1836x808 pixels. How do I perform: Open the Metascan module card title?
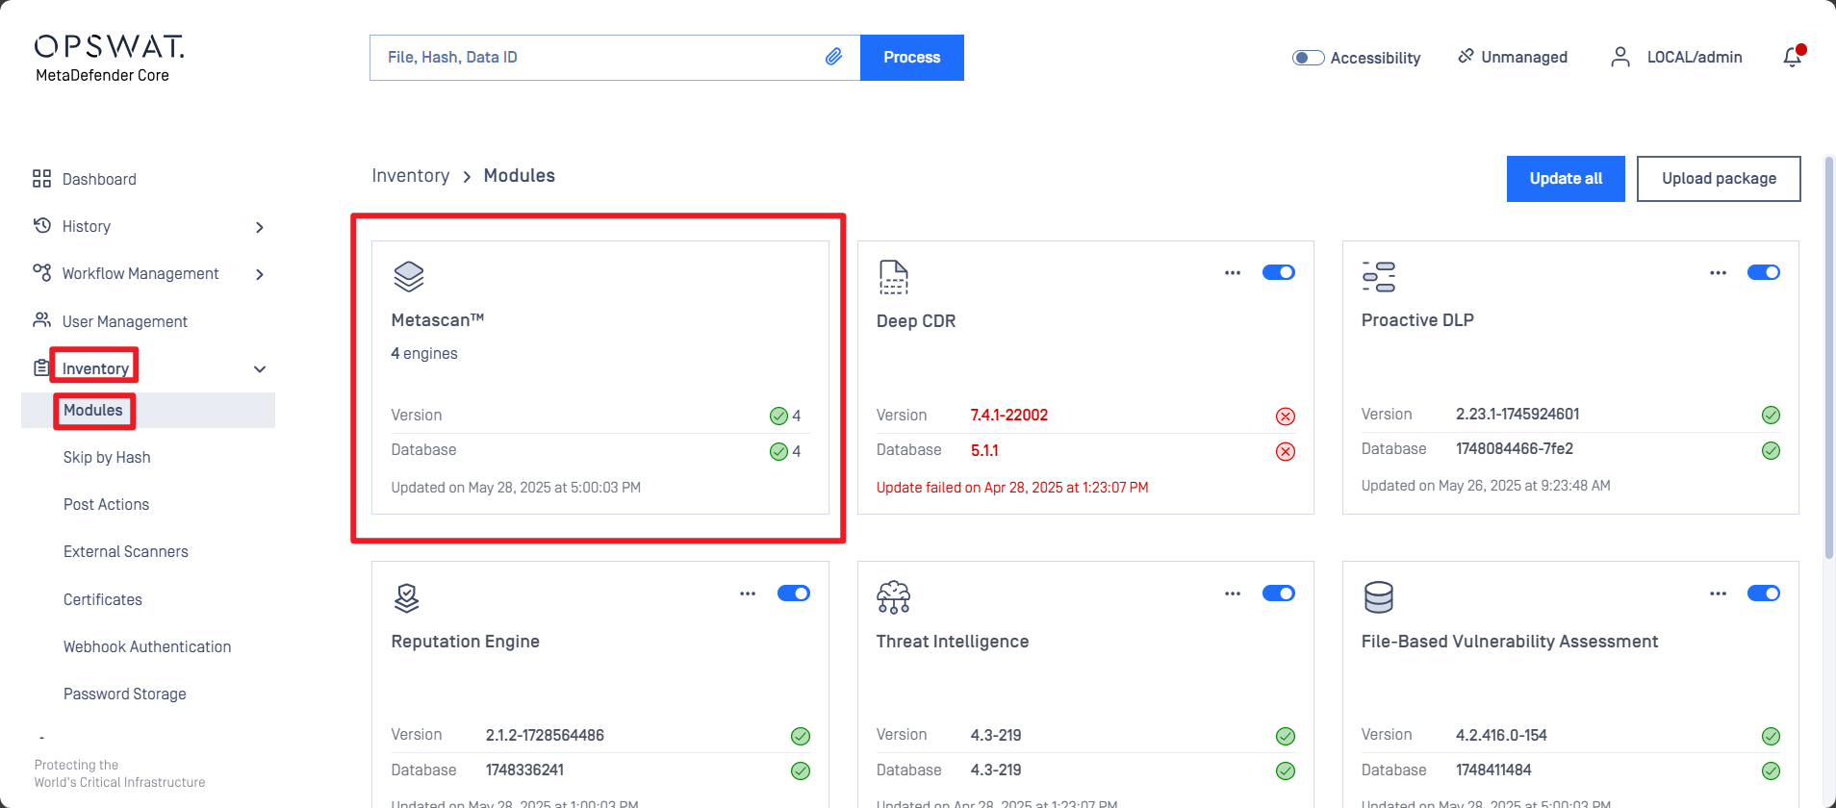(x=438, y=320)
